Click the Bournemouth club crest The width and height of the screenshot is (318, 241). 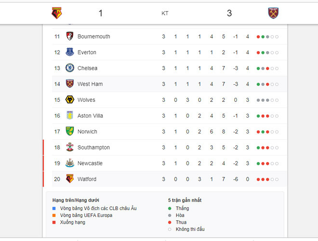[x=70, y=36]
